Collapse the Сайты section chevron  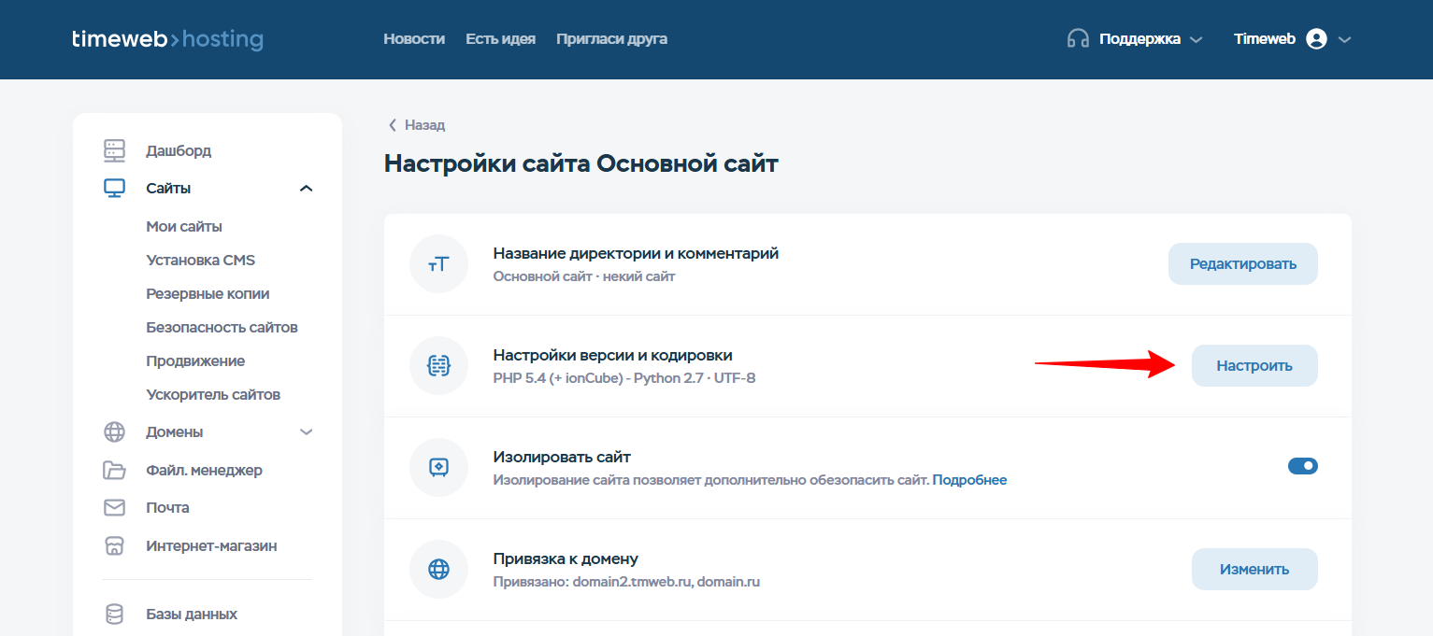pyautogui.click(x=306, y=189)
